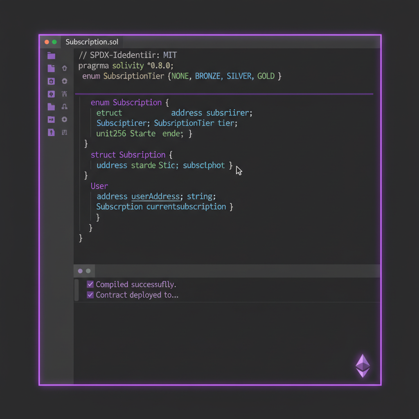Collapse the struct Subsription definition

tap(128, 155)
